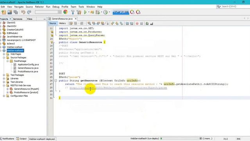
Task: Expand the Test Packages node
Action: tap(4, 75)
